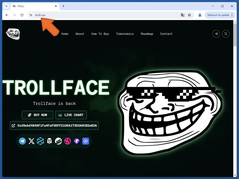The image size is (239, 179).
Task: Click the 'Trollface is back' text
Action: click(54, 104)
